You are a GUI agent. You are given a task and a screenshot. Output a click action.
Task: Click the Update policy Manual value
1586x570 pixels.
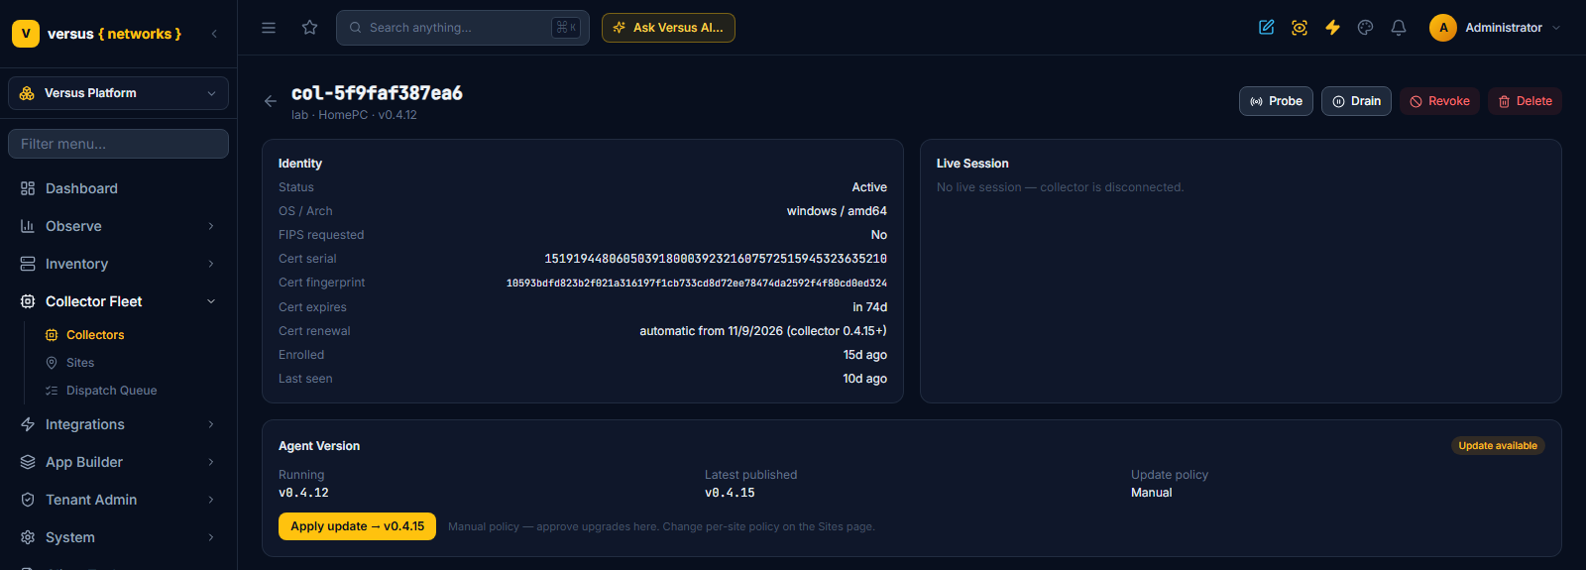1151,493
